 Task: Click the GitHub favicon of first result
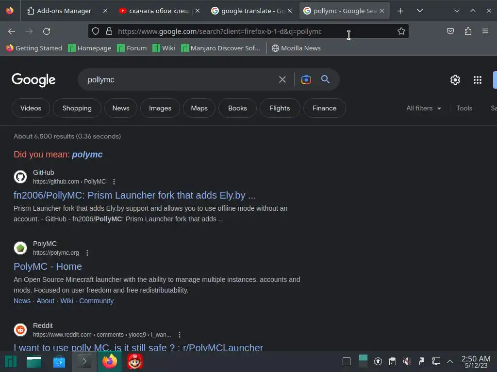pos(20,177)
